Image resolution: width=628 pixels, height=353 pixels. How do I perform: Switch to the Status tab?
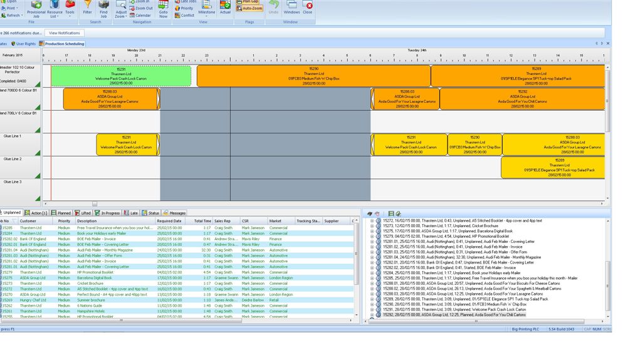(150, 213)
